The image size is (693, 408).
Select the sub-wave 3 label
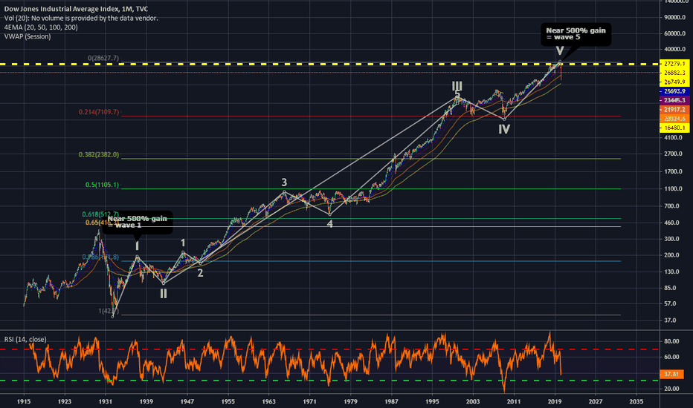click(284, 182)
